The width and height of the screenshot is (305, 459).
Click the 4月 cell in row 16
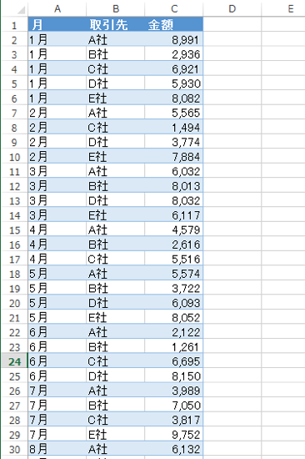click(x=57, y=245)
